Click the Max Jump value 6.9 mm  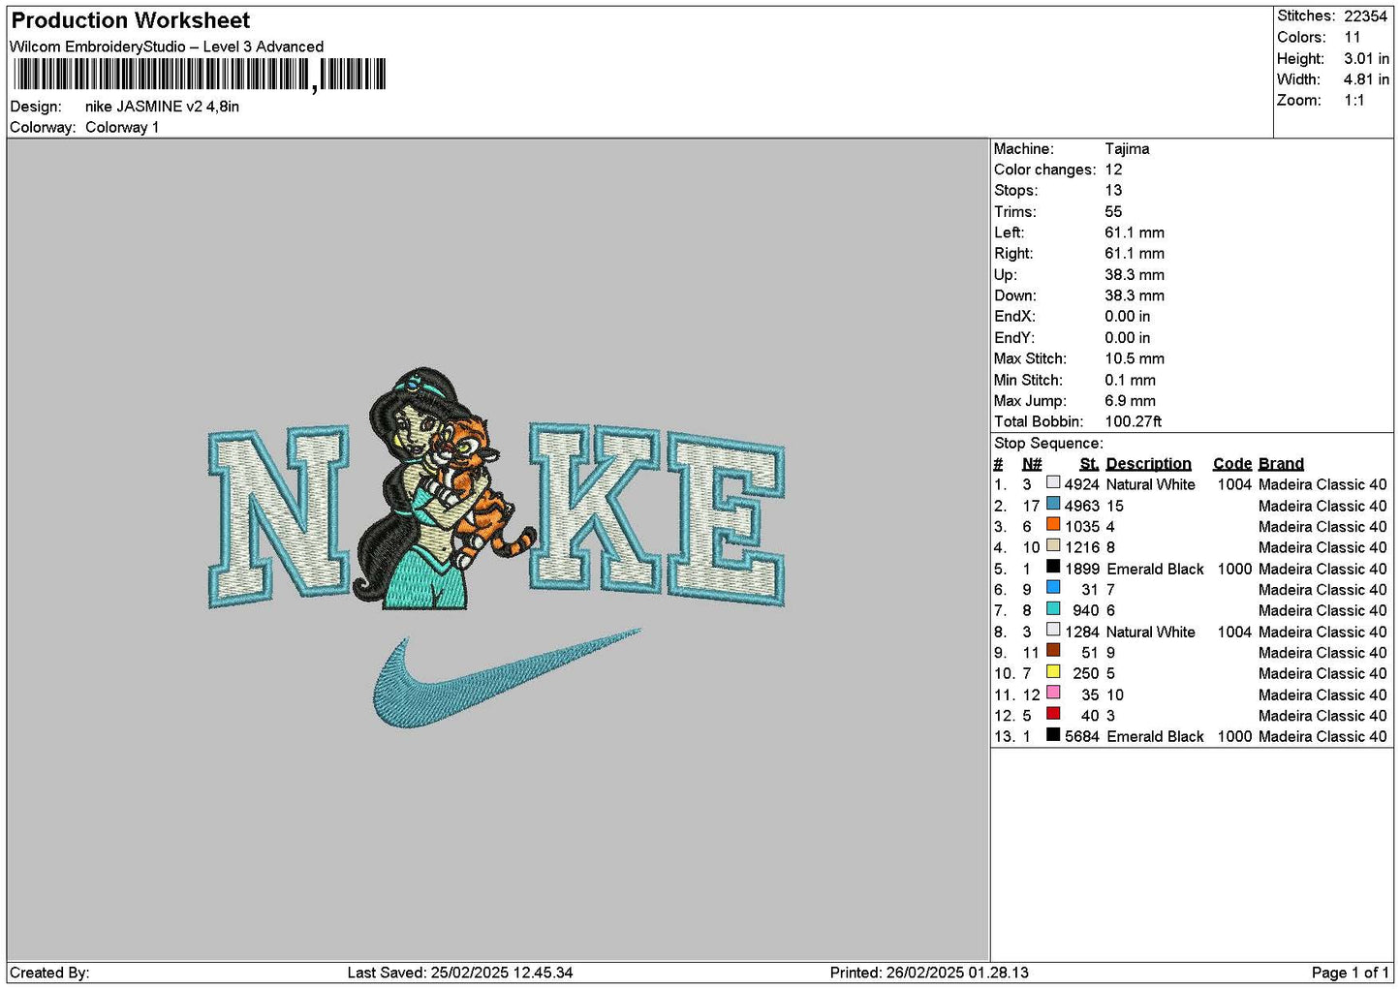[1130, 401]
